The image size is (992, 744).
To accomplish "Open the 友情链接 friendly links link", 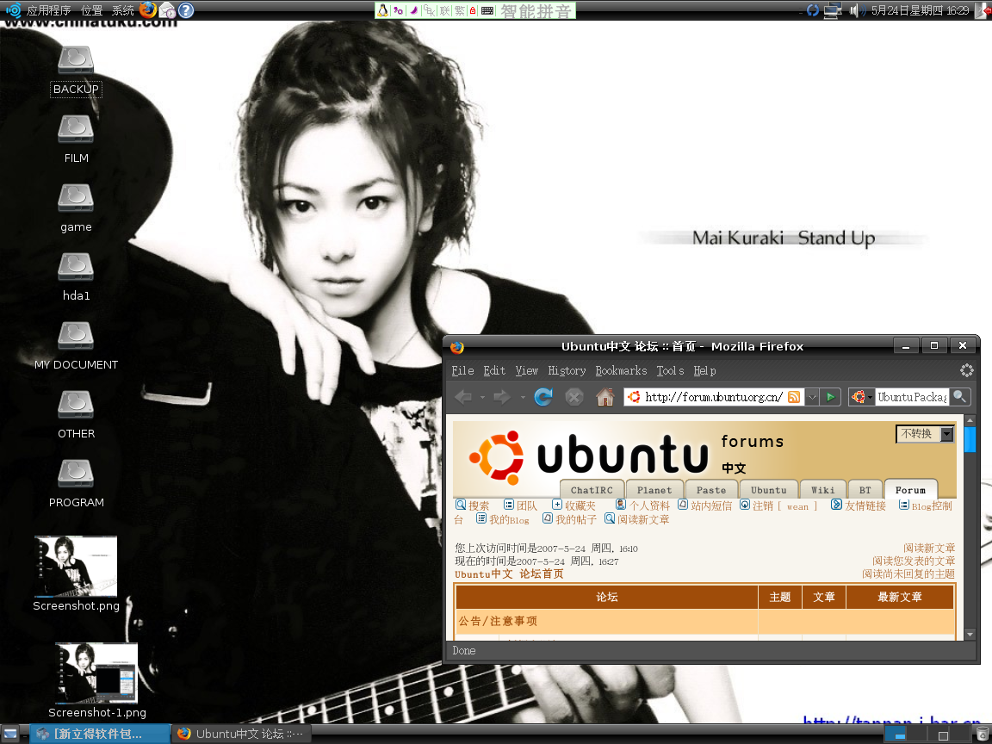I will [x=859, y=505].
